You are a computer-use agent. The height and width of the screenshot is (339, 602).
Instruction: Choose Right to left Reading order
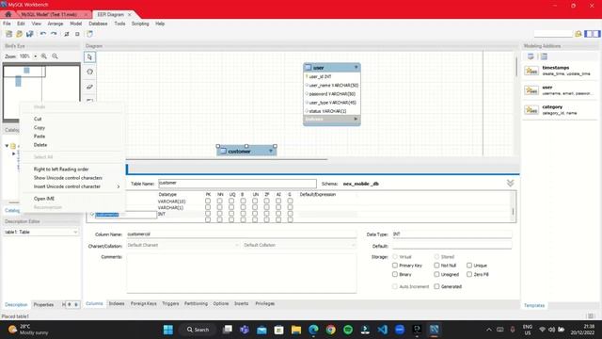61,169
